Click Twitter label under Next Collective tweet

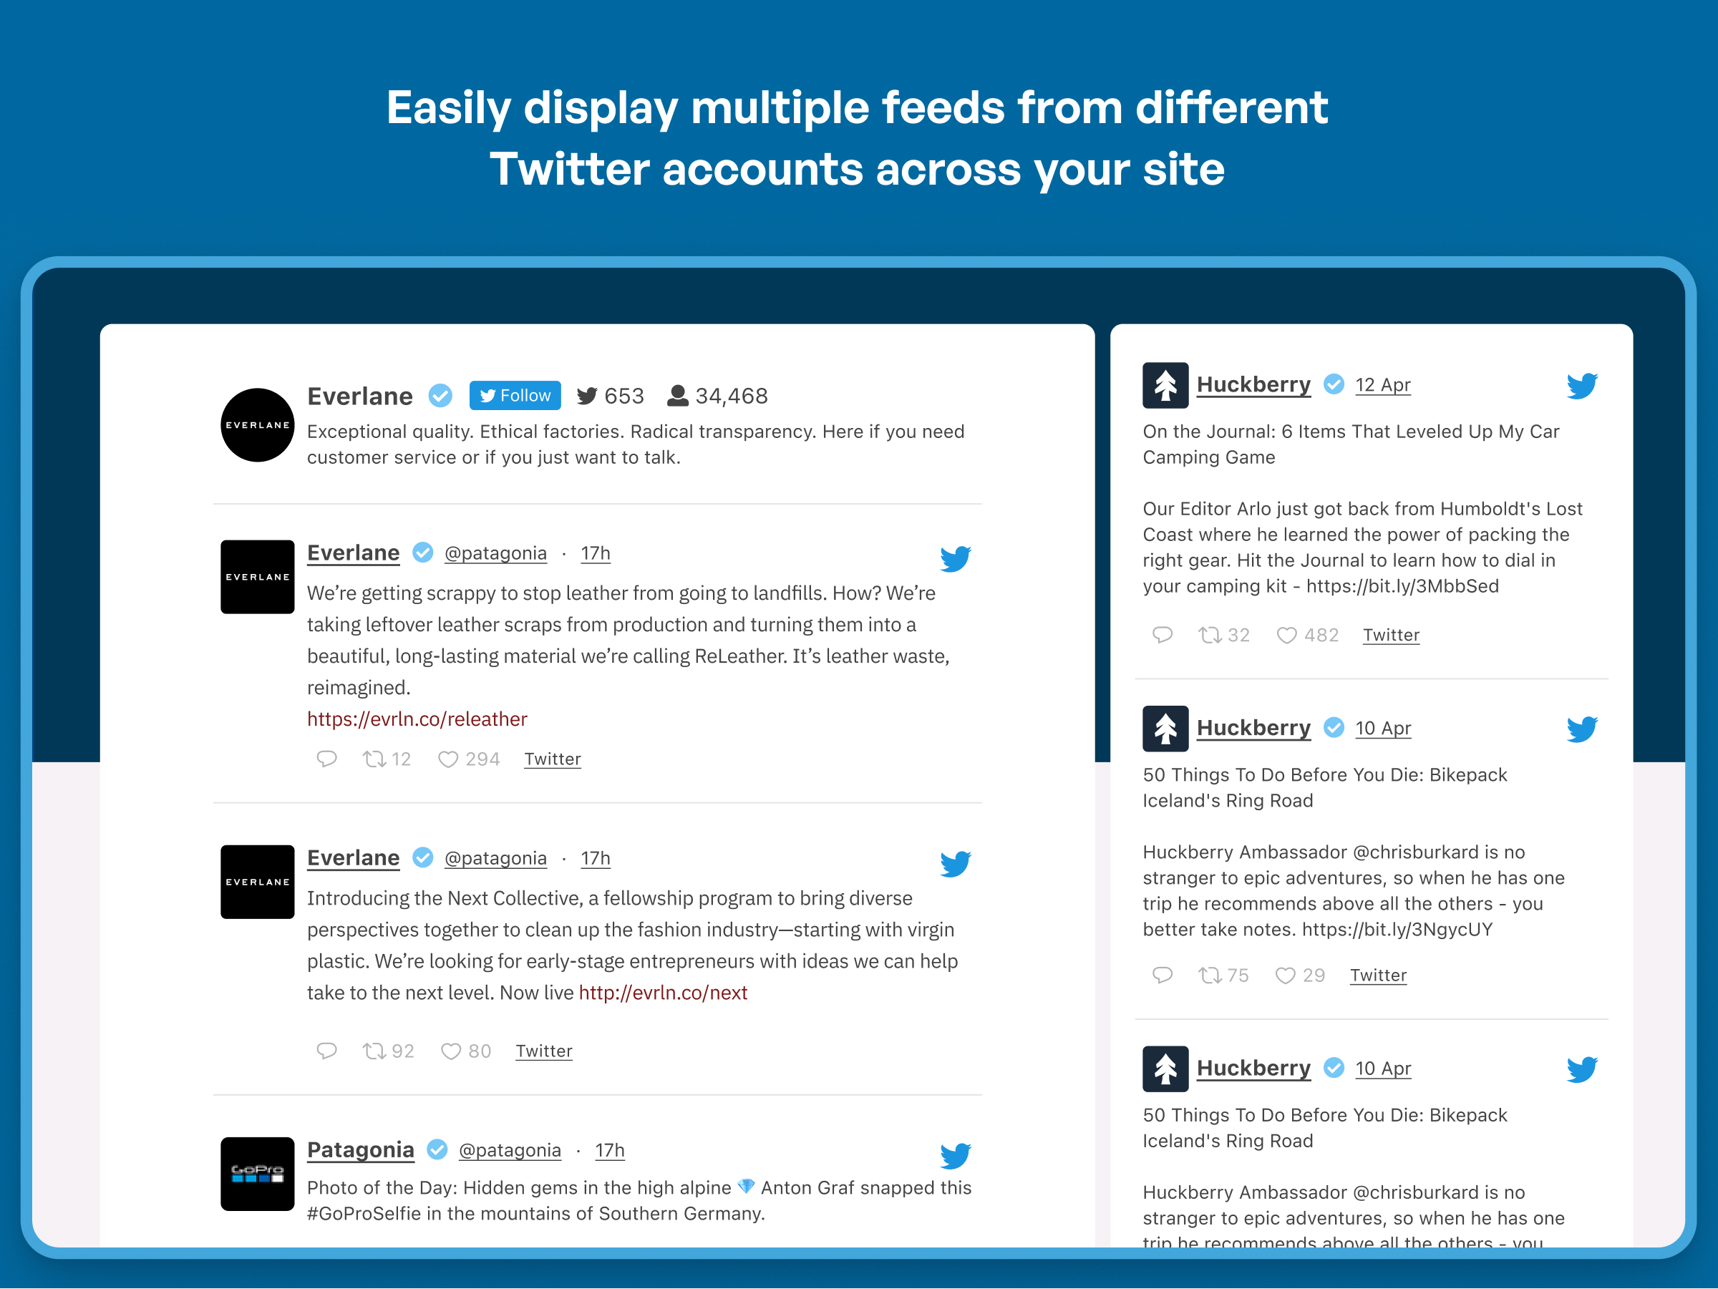[x=544, y=1049]
